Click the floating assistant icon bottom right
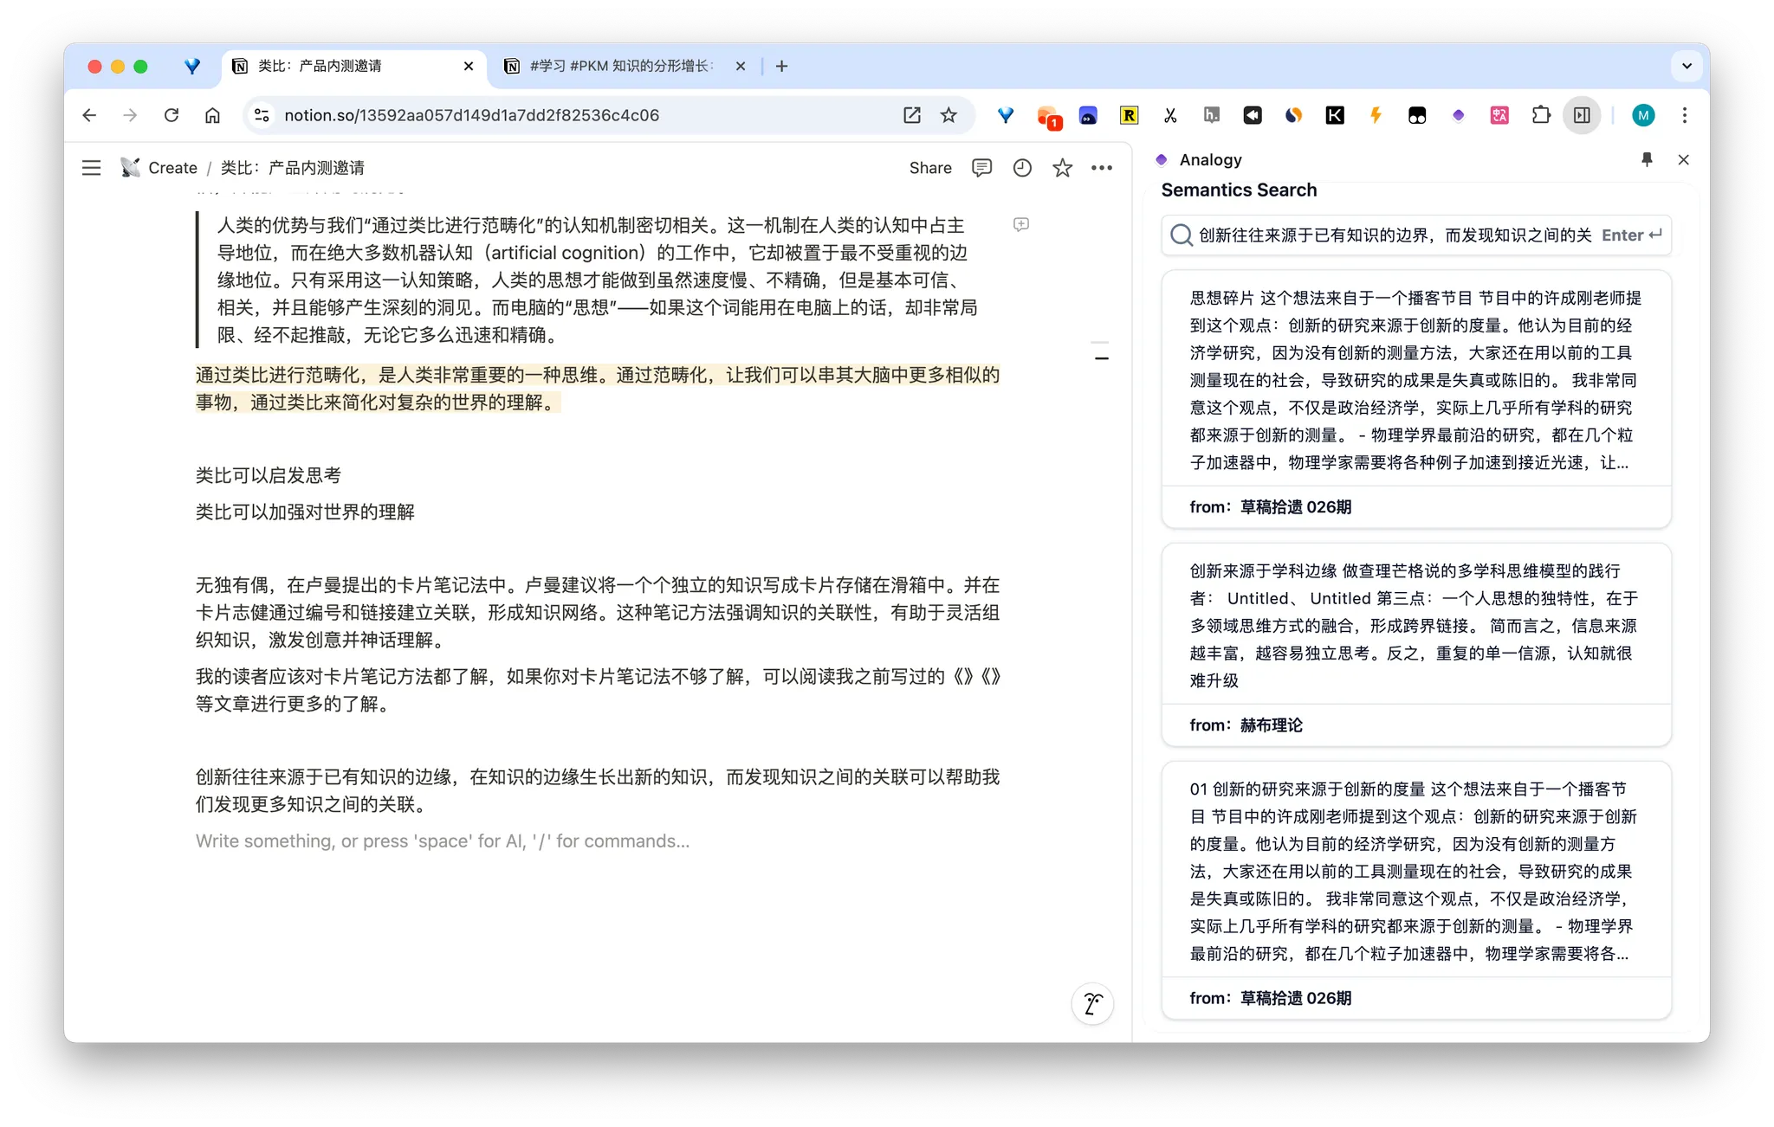Viewport: 1774px width, 1127px height. [x=1093, y=1003]
